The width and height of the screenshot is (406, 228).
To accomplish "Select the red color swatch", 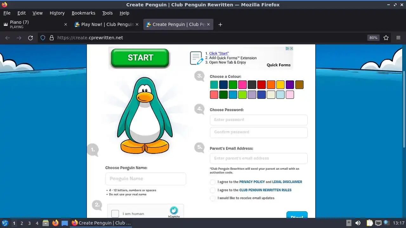I will click(261, 85).
